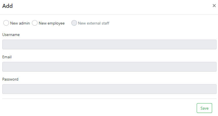The height and width of the screenshot is (116, 218).
Task: Click the New external staff label text
Action: coord(93,23)
